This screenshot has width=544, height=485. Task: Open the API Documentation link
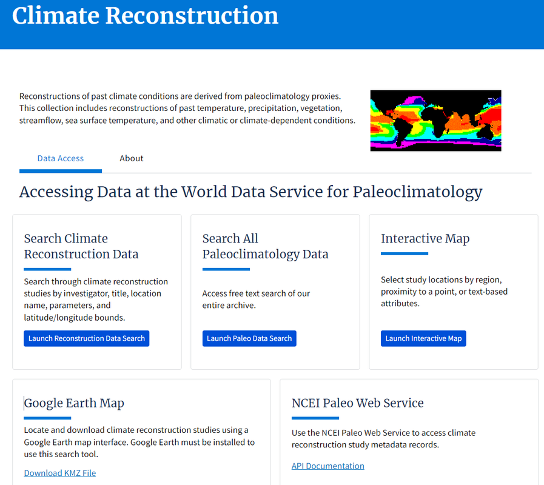(x=328, y=466)
